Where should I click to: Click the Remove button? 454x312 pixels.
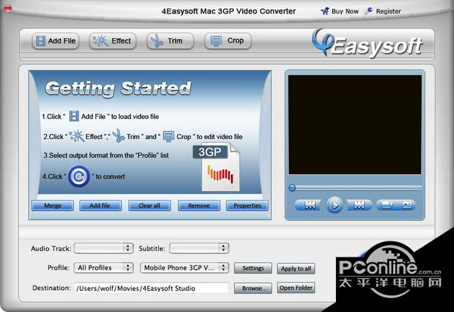pos(199,205)
